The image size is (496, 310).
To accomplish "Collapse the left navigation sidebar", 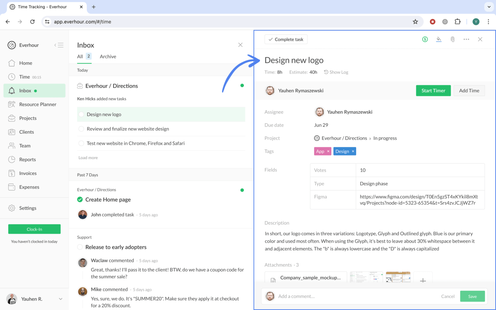I will (59, 45).
